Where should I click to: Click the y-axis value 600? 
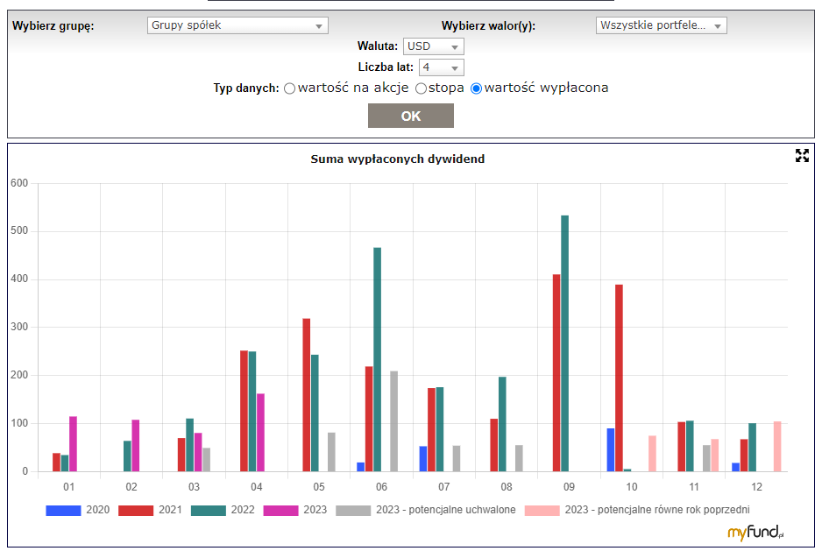click(19, 183)
